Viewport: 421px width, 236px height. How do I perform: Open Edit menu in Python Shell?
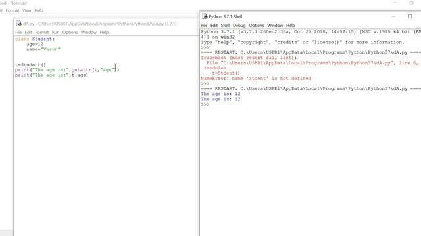pos(214,26)
